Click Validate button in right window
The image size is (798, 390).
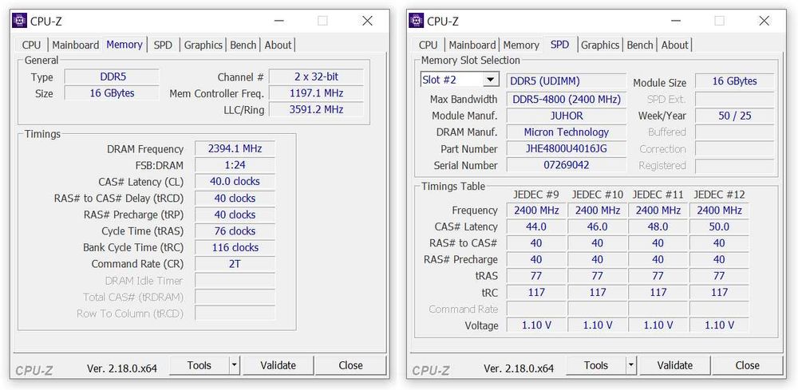(675, 365)
